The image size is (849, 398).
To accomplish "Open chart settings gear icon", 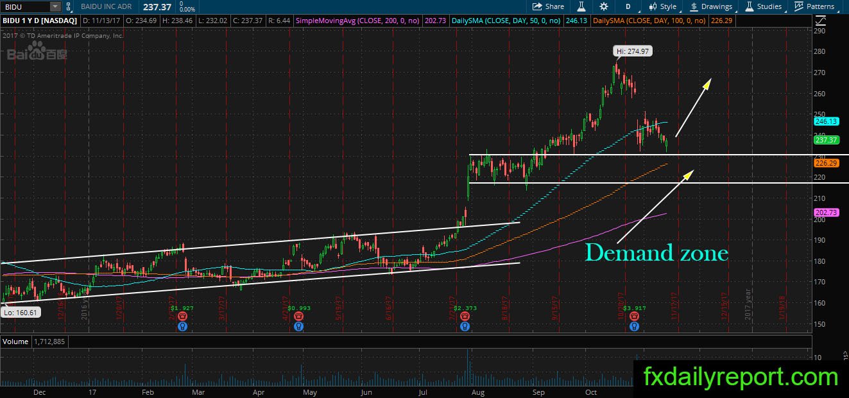I will point(604,6).
